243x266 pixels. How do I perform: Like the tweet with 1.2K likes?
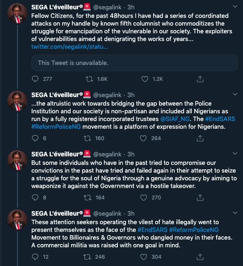145,79
